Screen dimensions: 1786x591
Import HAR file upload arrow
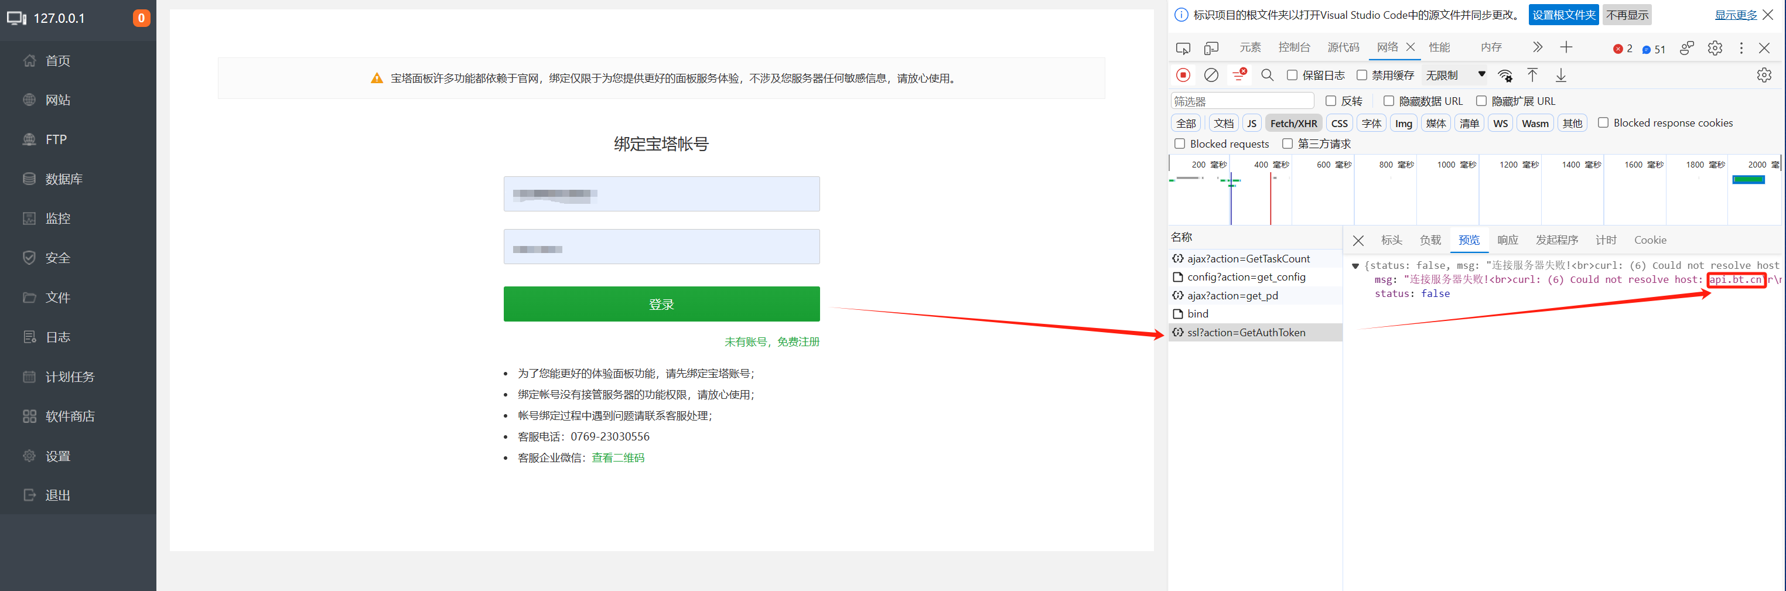(x=1532, y=75)
